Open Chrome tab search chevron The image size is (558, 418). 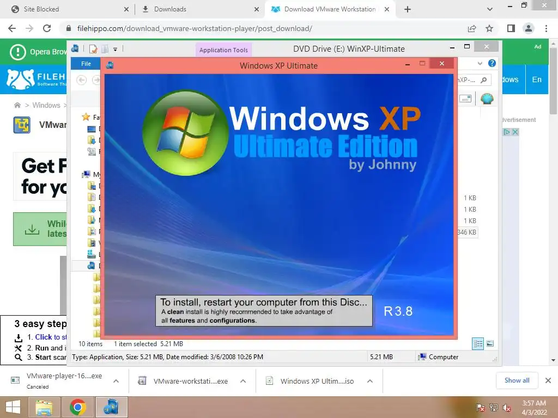[x=490, y=9]
